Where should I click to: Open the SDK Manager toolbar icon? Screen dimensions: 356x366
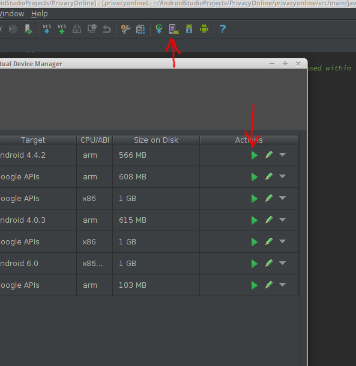[x=189, y=29]
